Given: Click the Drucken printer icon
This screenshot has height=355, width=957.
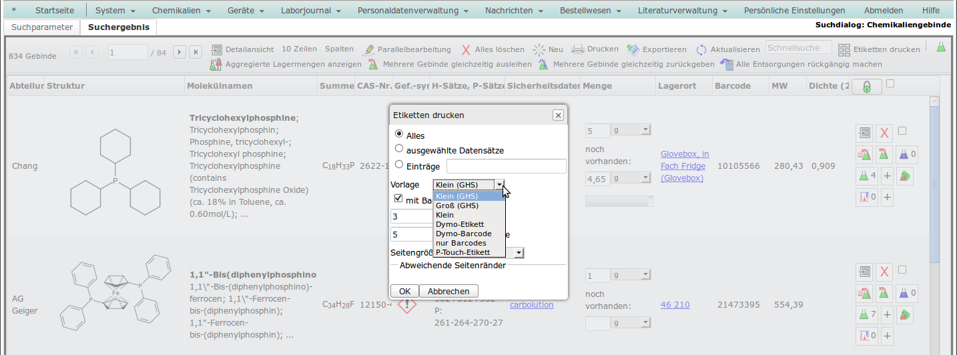Looking at the screenshot, I should coord(578,49).
